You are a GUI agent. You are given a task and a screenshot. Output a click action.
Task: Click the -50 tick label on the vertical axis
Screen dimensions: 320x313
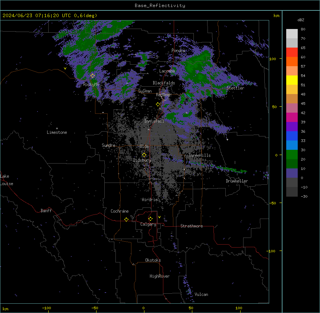(272, 203)
